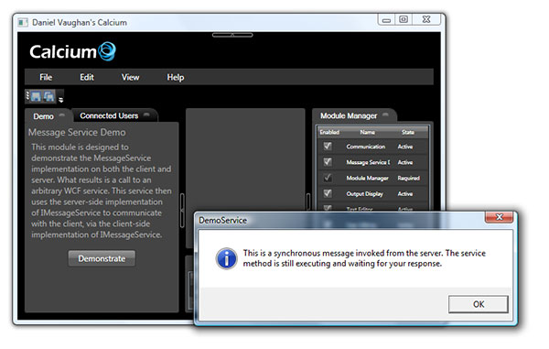
Task: Click the Message Service Demo heading
Action: pos(77,133)
